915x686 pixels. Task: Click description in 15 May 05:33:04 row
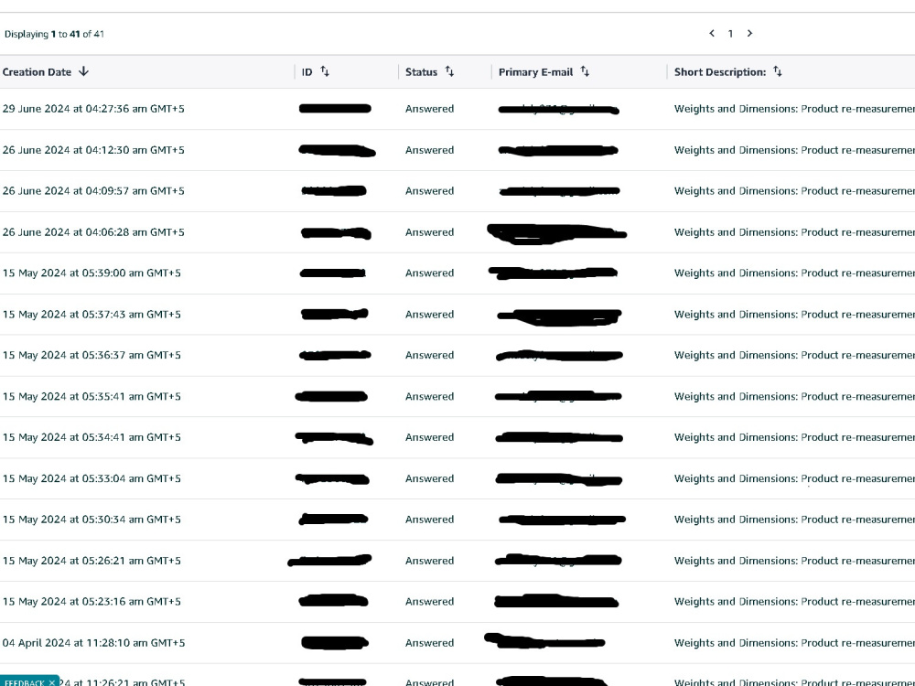tap(794, 479)
